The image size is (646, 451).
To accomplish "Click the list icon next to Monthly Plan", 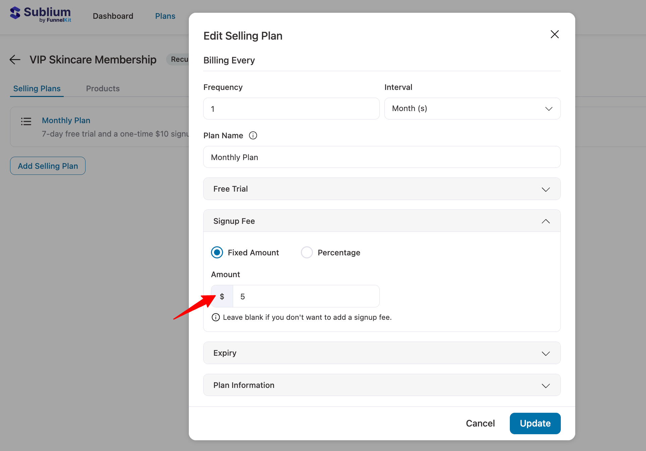I will [26, 121].
